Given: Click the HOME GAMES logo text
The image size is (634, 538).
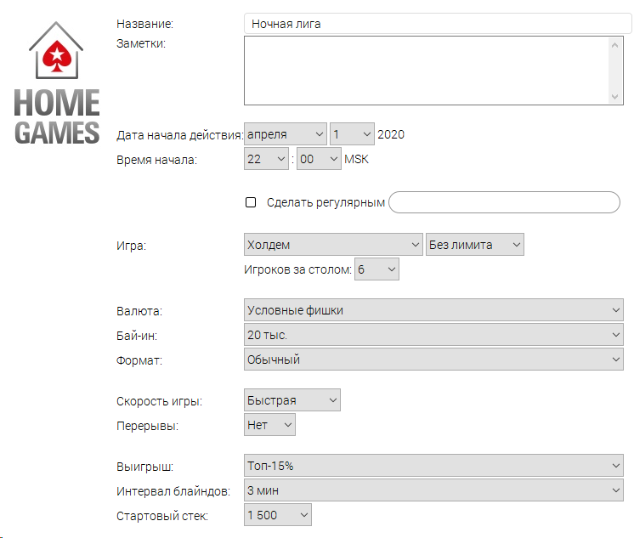Looking at the screenshot, I should pos(57,117).
